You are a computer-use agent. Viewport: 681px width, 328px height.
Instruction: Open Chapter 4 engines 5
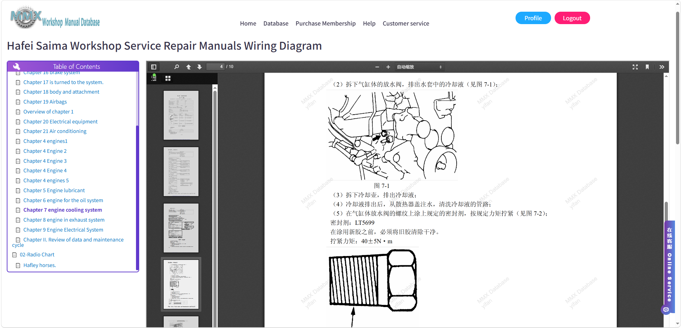coord(46,180)
